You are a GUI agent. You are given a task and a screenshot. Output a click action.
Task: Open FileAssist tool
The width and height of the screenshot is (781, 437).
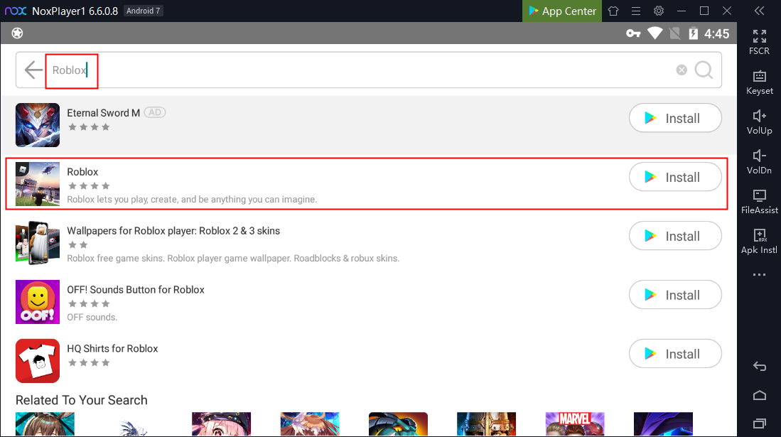[x=759, y=202]
